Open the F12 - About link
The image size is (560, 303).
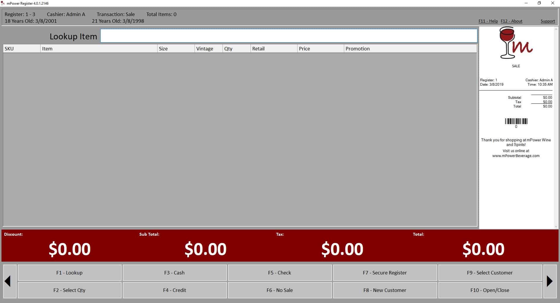point(511,21)
